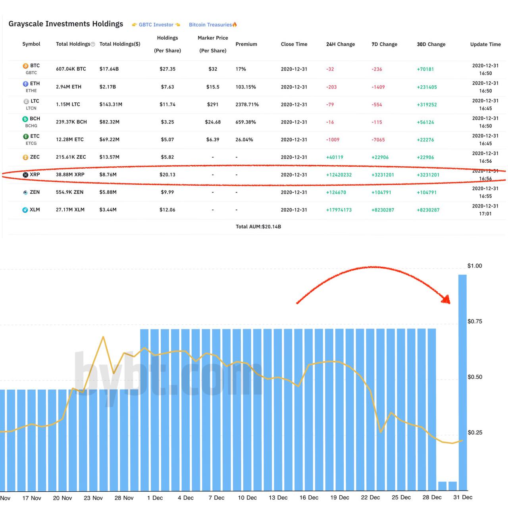Click the Litecoin LTC coin icon
The width and height of the screenshot is (508, 508).
click(x=26, y=101)
